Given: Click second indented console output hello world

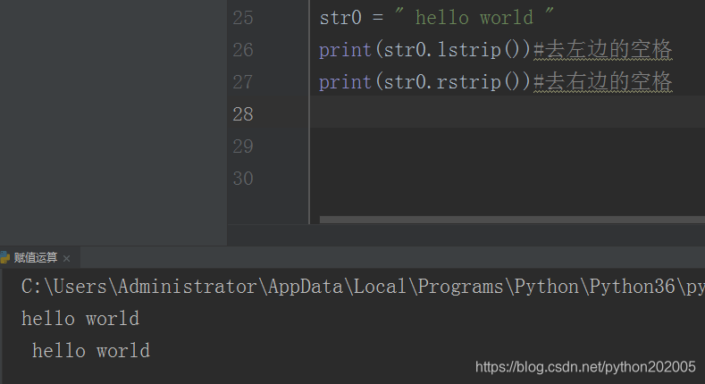Looking at the screenshot, I should click(x=91, y=351).
